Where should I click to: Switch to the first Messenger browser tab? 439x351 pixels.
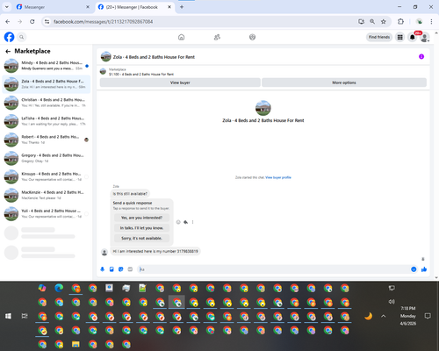[x=52, y=7]
